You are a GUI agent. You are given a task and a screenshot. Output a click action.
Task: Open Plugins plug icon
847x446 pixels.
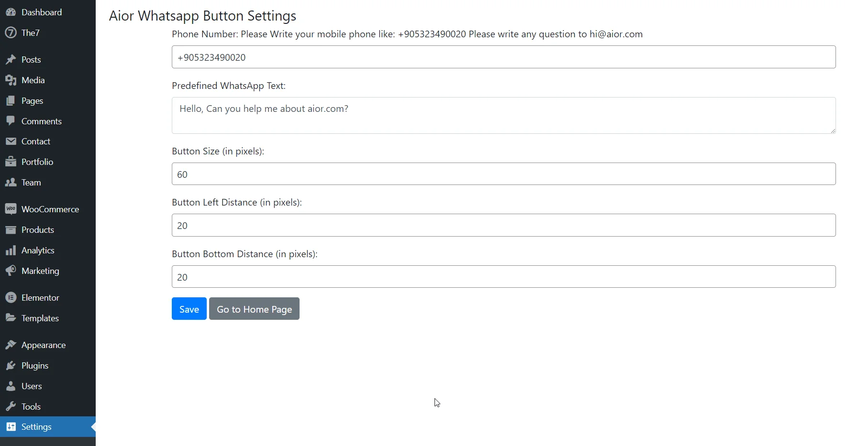click(11, 365)
